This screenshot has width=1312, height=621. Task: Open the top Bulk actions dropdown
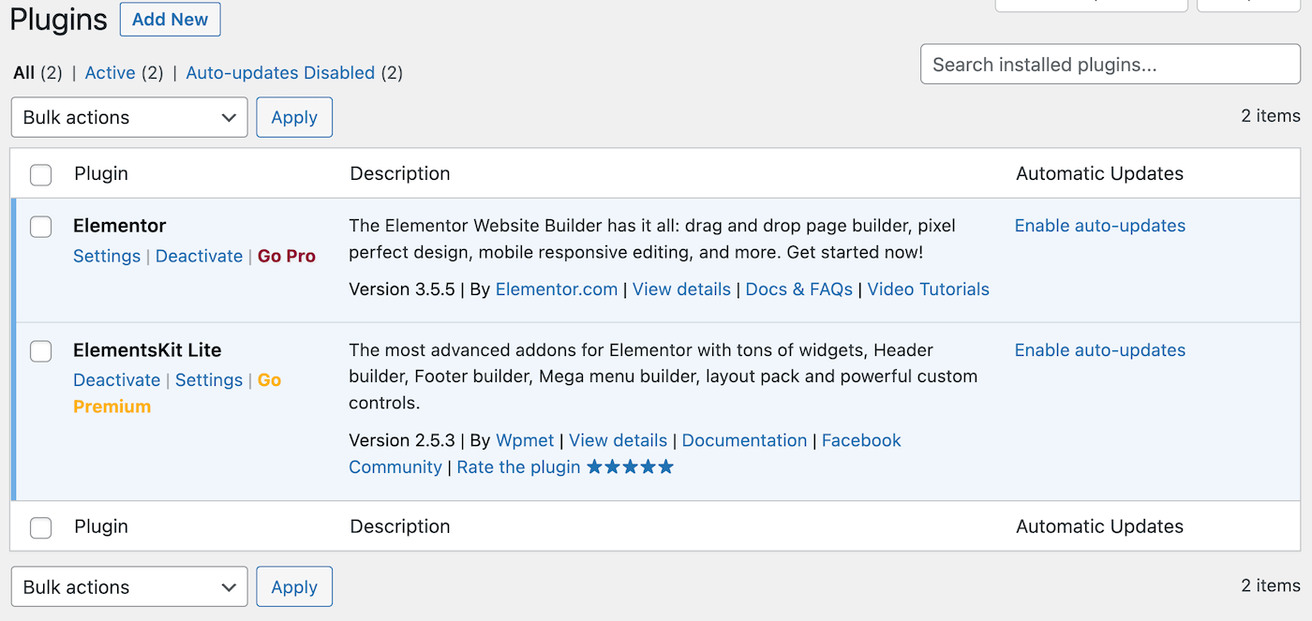(x=129, y=117)
